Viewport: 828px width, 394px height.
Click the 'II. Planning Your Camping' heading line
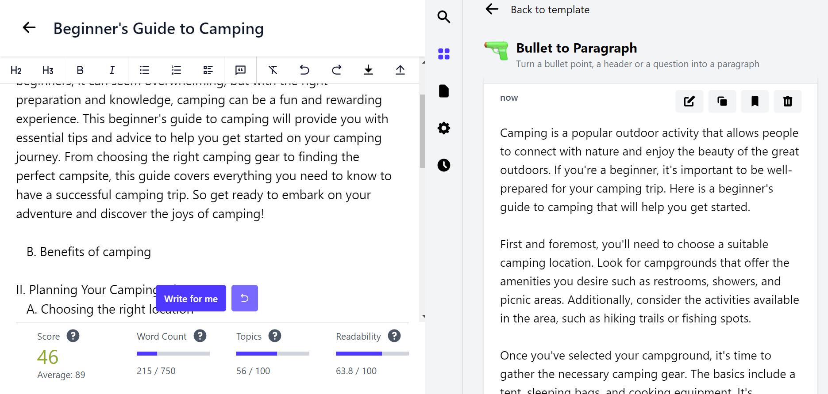(86, 290)
